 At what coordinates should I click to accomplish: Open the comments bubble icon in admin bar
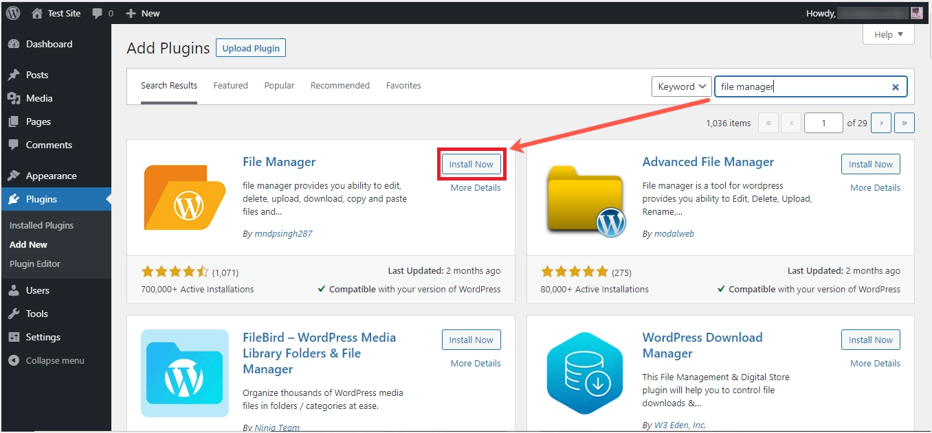(x=98, y=13)
